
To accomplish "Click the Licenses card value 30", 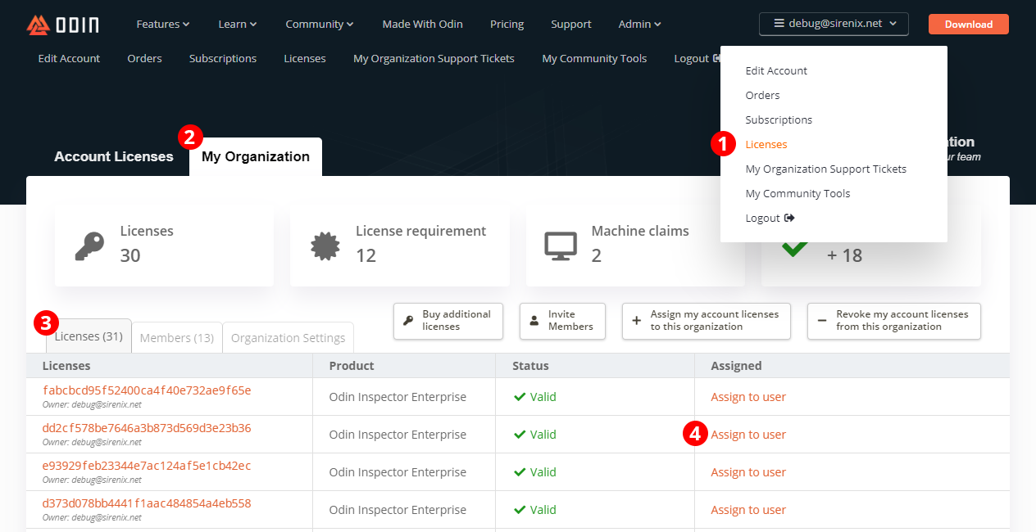I will 130,255.
